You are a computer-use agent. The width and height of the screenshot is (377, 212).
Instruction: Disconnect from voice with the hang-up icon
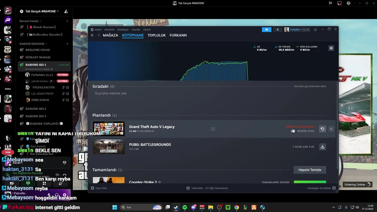(65, 175)
